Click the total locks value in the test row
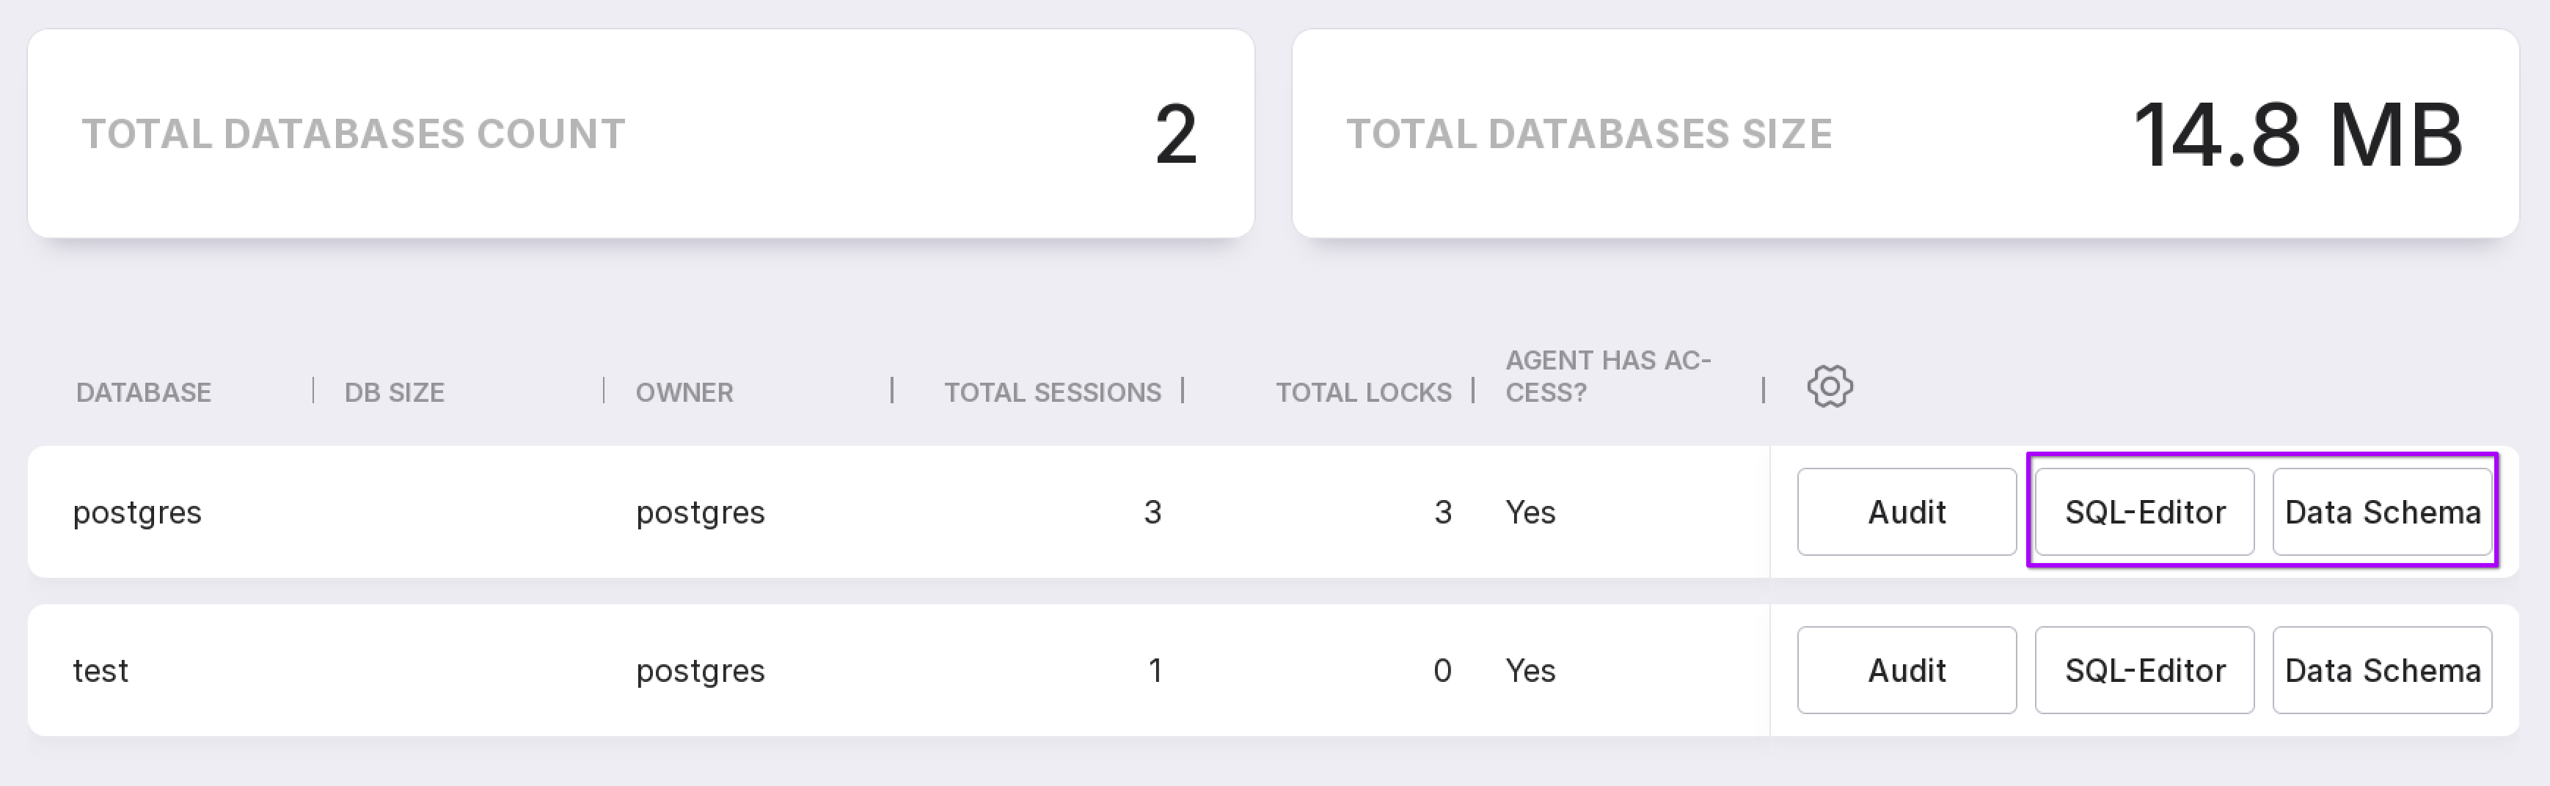Screen dimensions: 2550x786 (x=1442, y=671)
